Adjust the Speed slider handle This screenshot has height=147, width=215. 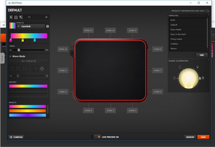coord(19,50)
